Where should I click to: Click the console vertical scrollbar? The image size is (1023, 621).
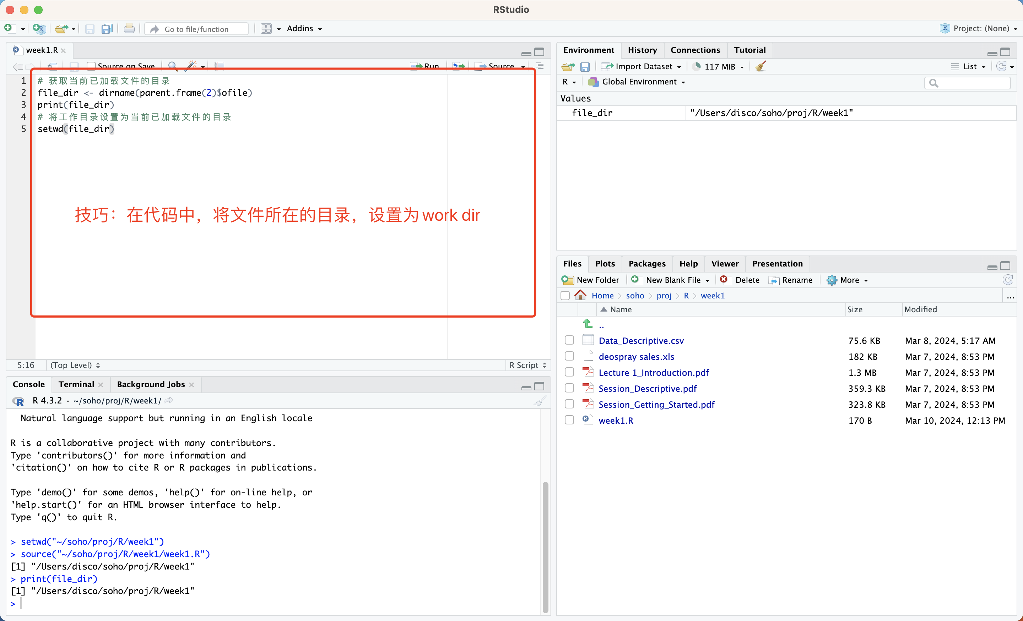click(x=545, y=547)
